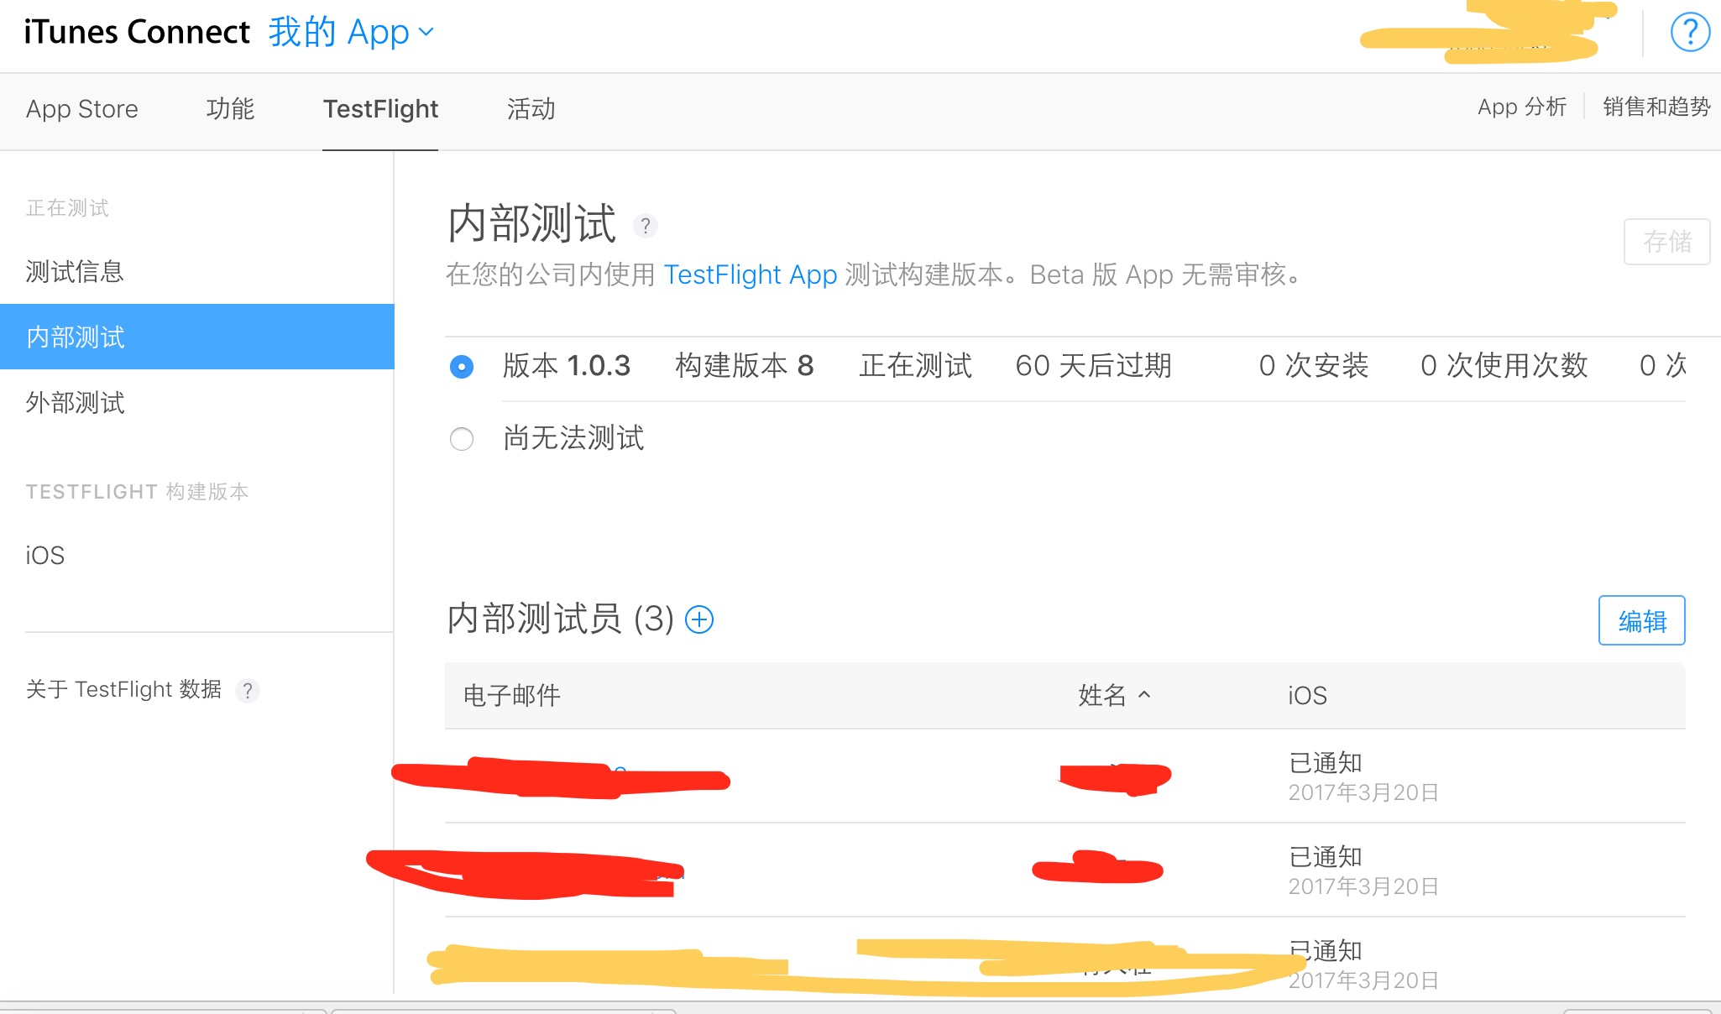
Task: Switch to the App Store tab
Action: [81, 109]
